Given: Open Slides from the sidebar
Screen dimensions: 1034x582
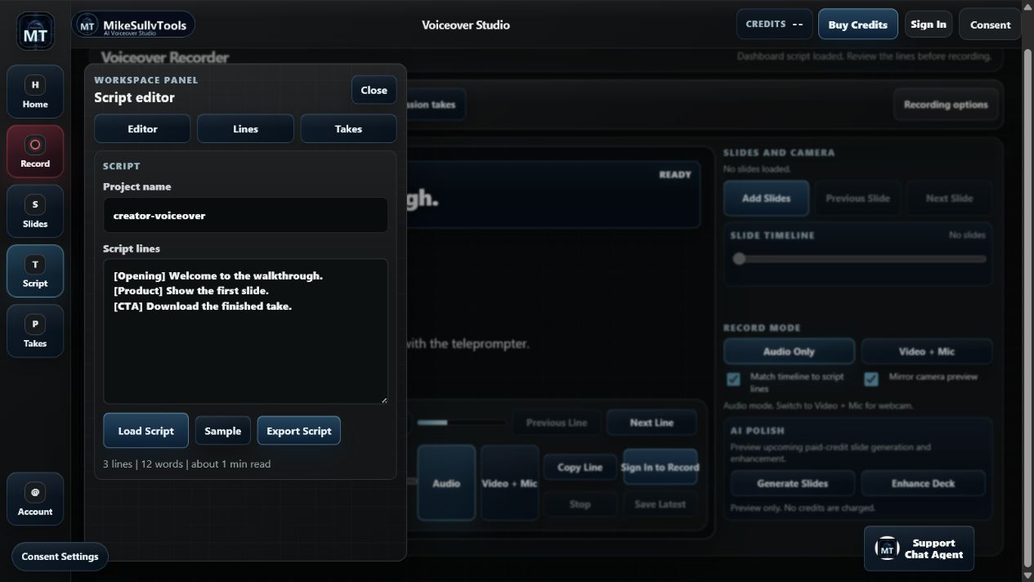Looking at the screenshot, I should [x=35, y=212].
